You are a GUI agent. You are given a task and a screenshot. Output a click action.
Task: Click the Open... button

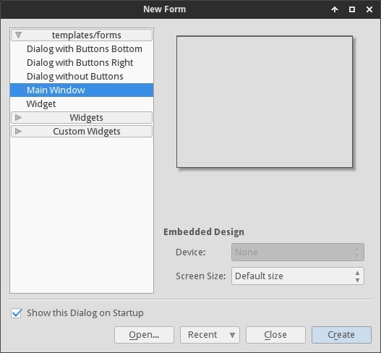coord(144,335)
